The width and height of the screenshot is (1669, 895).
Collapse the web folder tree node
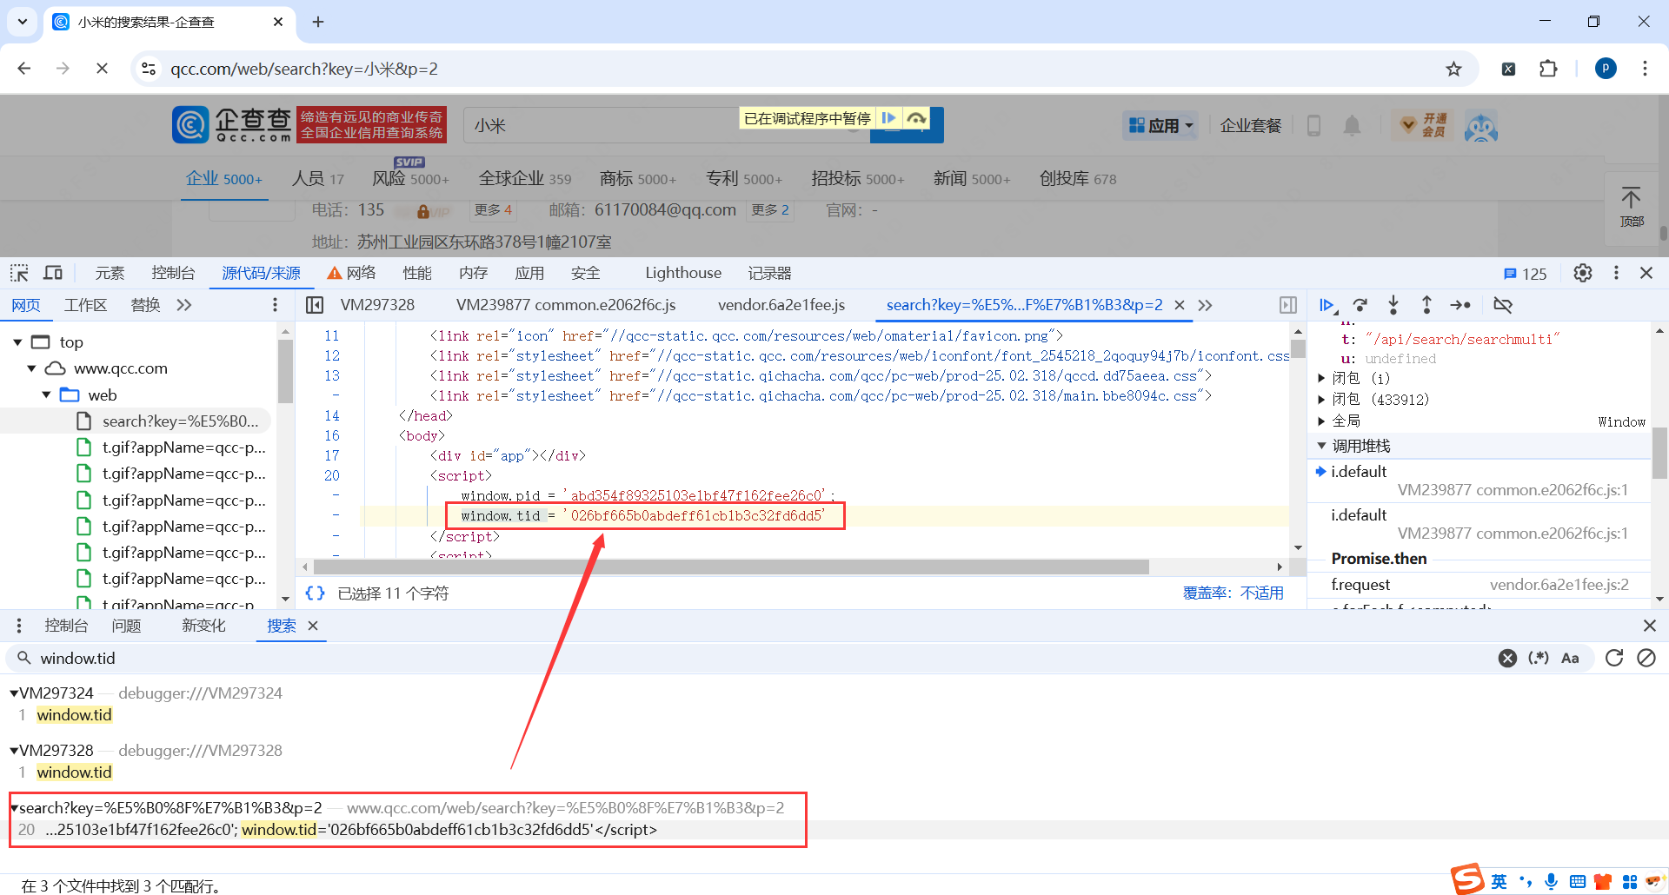point(46,395)
